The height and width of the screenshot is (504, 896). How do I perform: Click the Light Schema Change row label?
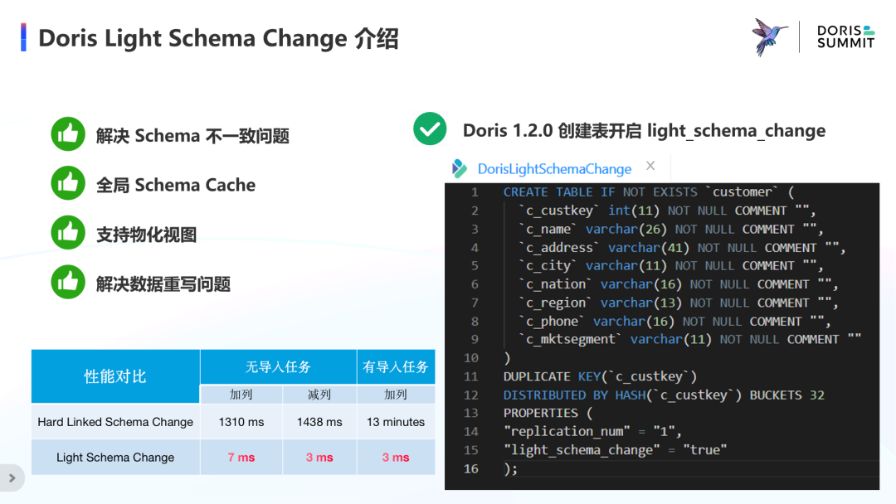coord(115,458)
